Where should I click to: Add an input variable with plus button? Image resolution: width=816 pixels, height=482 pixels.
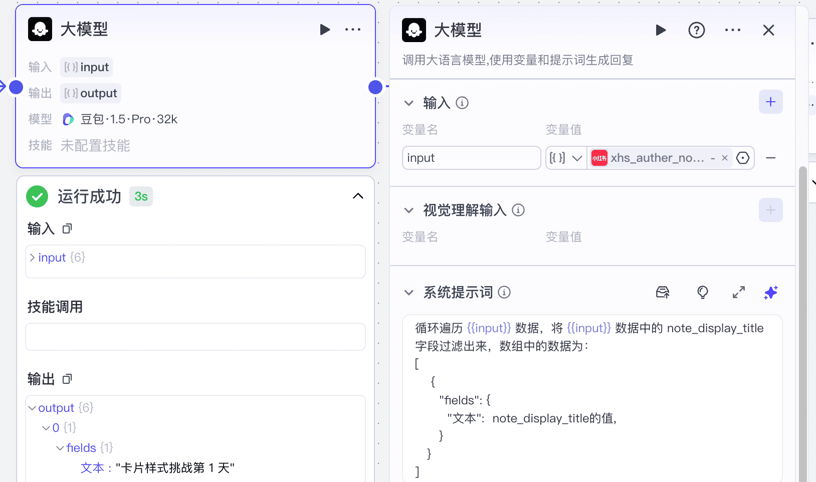pyautogui.click(x=770, y=102)
